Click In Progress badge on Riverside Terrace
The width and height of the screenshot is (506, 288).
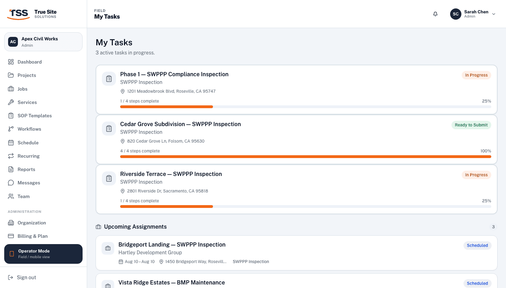point(476,175)
